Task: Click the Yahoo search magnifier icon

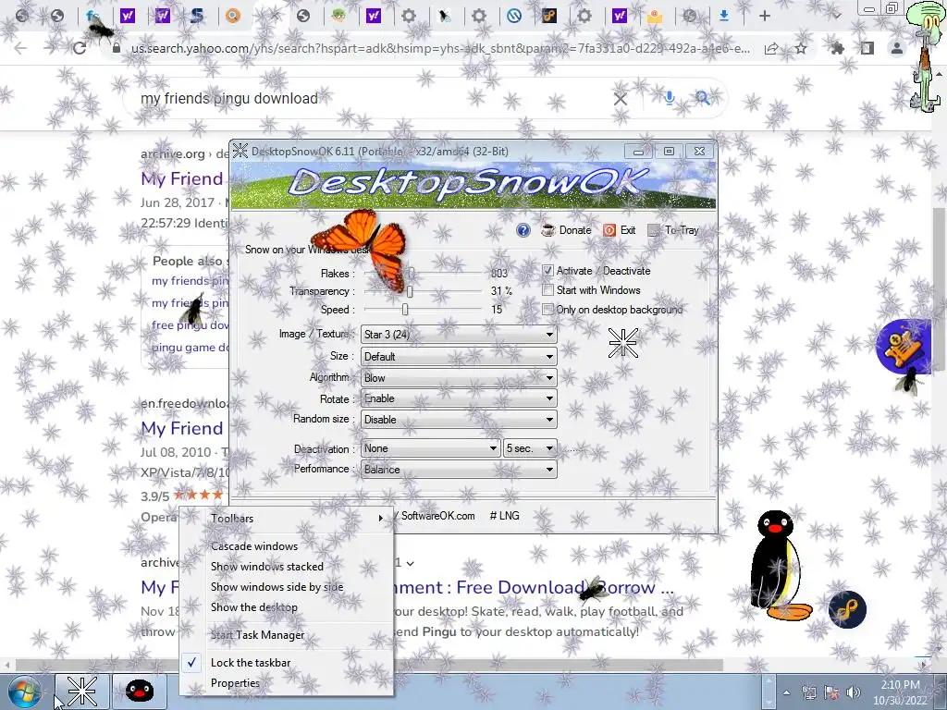Action: [703, 98]
